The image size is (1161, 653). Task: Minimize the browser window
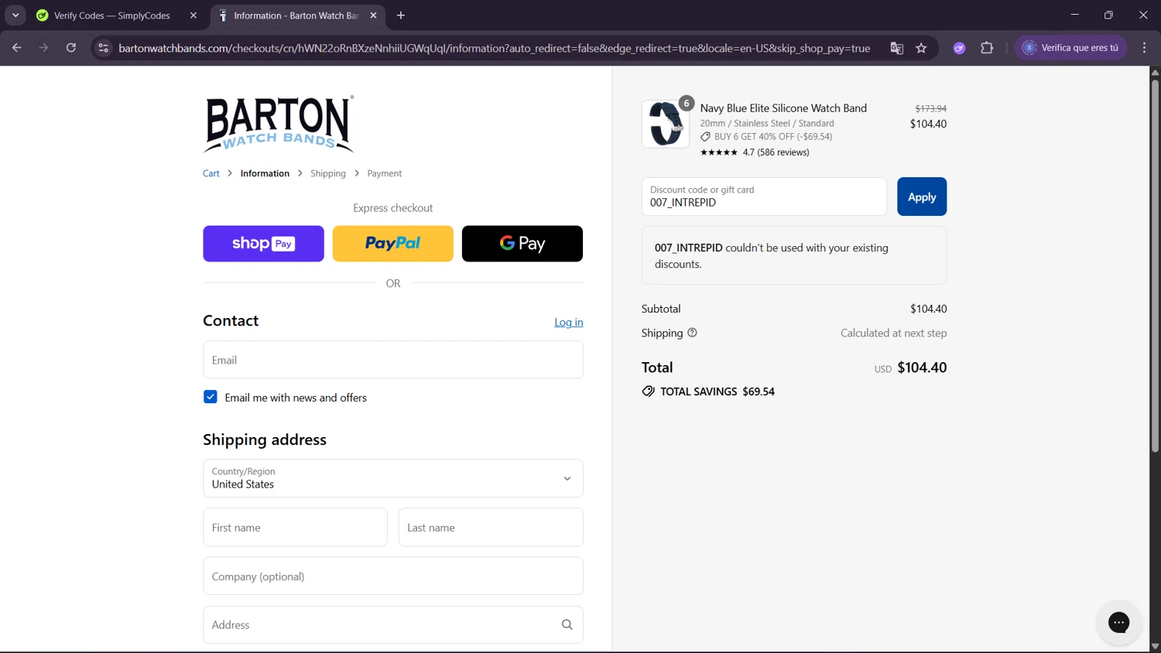click(x=1074, y=15)
